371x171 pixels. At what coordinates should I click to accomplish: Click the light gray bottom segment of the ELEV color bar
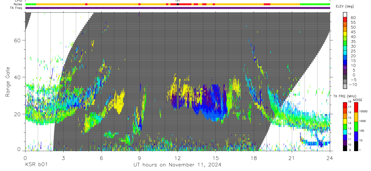click(345, 86)
